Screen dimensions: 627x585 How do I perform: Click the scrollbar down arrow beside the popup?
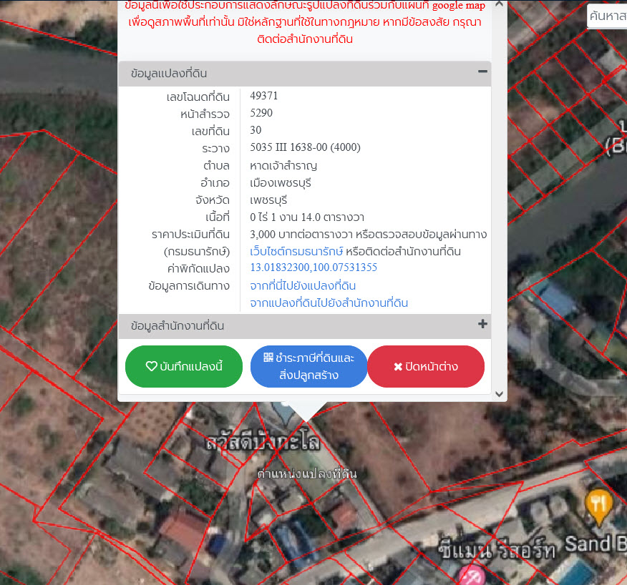tap(500, 393)
